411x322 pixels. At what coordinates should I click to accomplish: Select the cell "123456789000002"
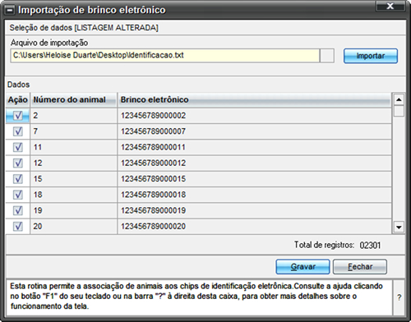point(255,116)
